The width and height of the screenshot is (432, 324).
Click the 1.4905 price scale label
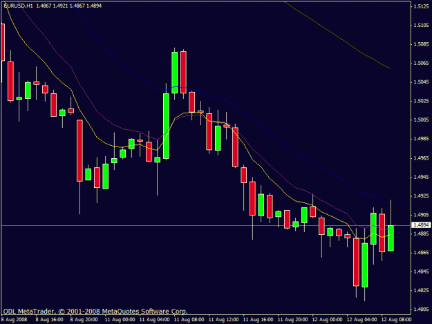421,215
